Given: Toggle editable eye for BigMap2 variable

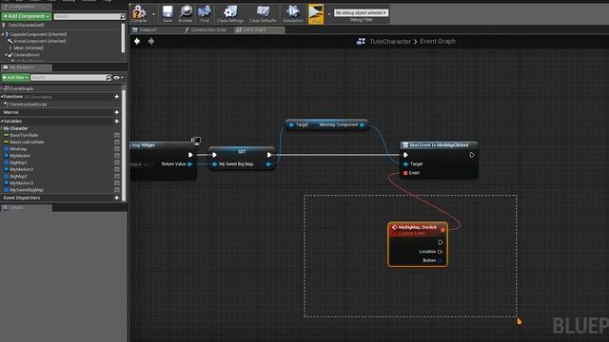Looking at the screenshot, I should click(117, 177).
